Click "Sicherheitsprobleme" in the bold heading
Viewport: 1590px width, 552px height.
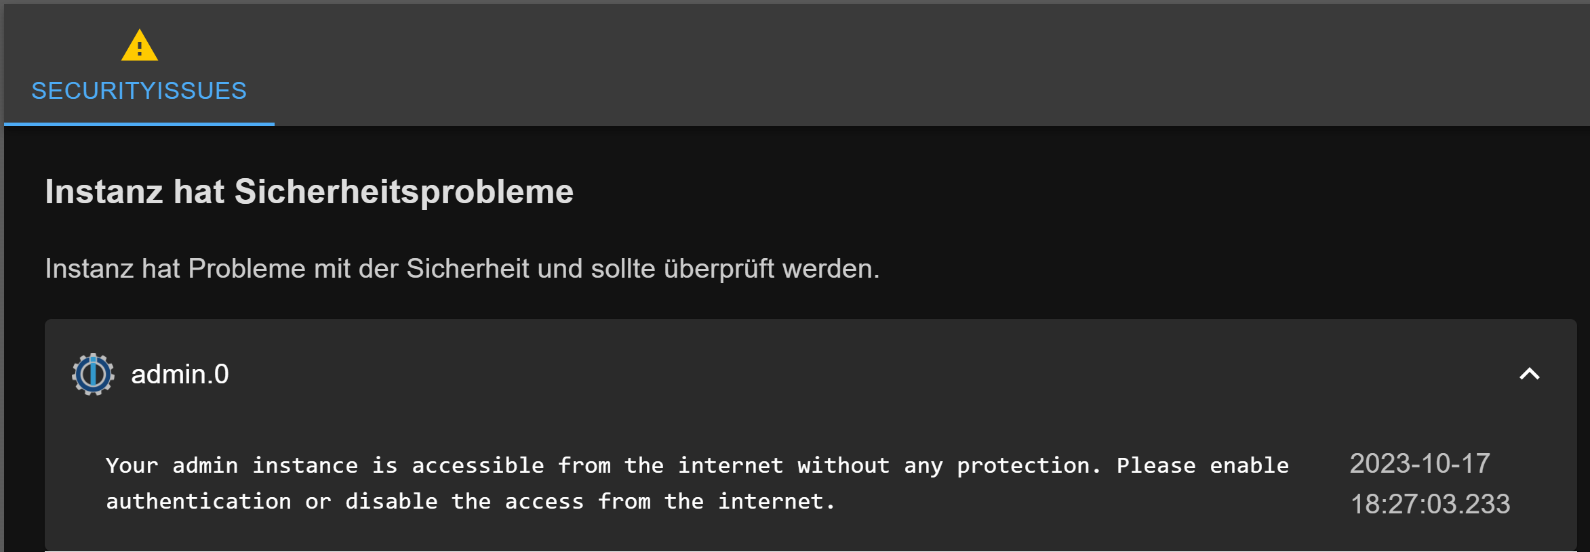404,192
